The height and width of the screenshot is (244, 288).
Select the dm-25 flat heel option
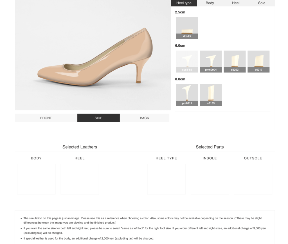[187, 28]
